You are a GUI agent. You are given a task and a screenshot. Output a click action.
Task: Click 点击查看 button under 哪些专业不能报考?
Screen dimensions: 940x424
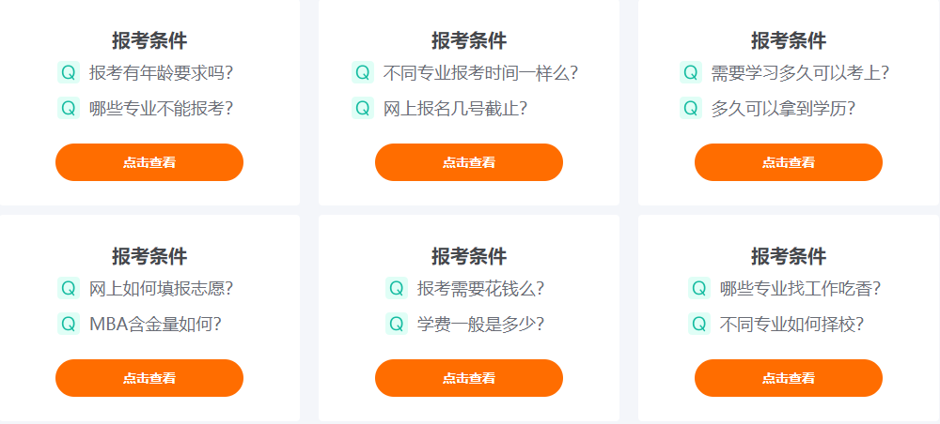[149, 162]
